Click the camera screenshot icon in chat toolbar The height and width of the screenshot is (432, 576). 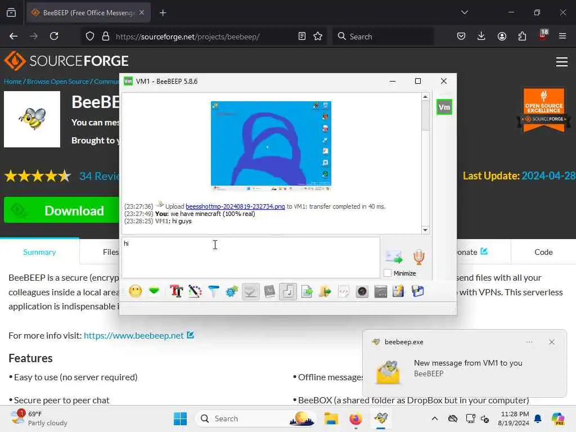point(362,292)
